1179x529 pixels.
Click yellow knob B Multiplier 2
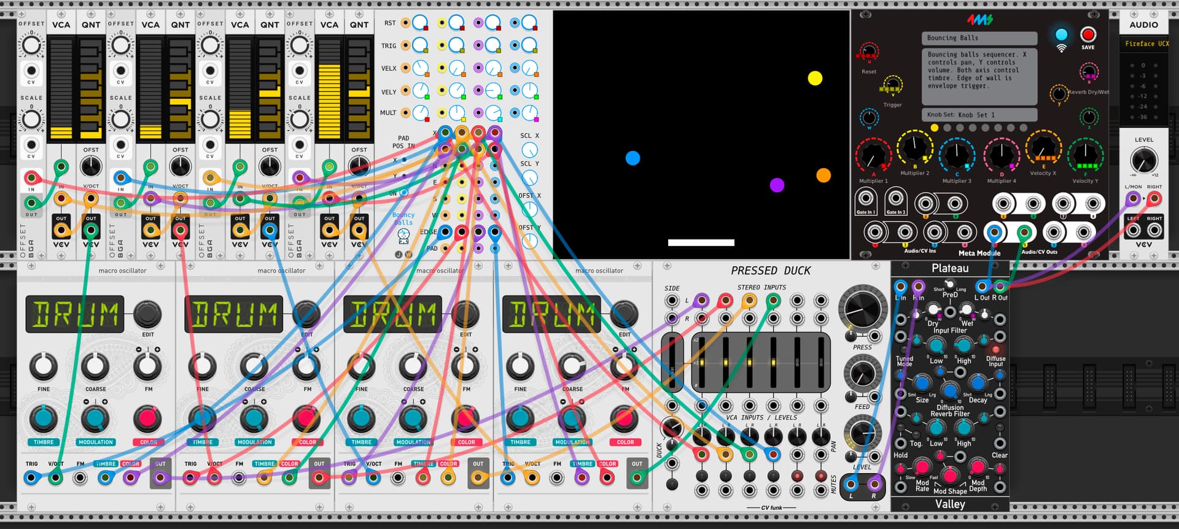coord(914,148)
